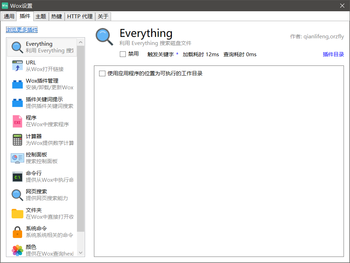Click the plugin list scroll down arrow
Viewport: 350px width, 263px height.
click(80, 252)
